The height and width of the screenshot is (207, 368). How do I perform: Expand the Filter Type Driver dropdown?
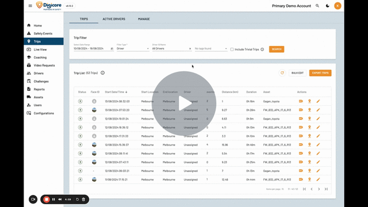pos(133,48)
